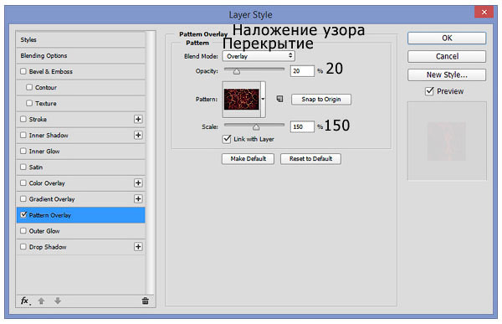Enable the Bevel & Emboss checkbox
This screenshot has width=502, height=324.
pyautogui.click(x=23, y=71)
